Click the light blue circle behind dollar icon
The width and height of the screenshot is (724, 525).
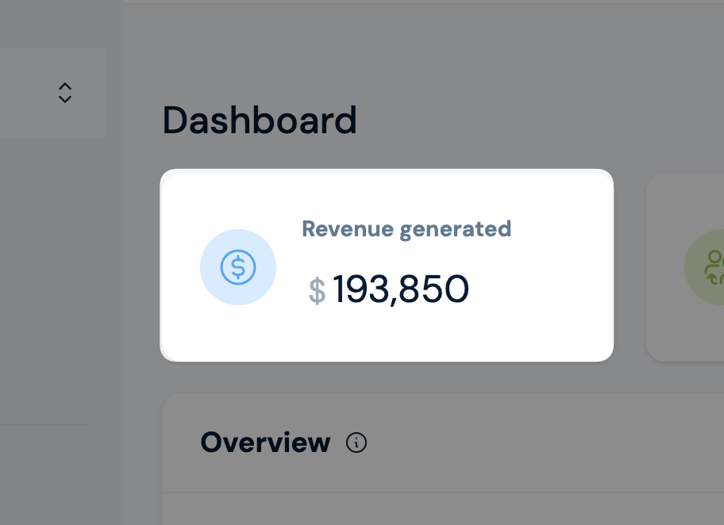[x=238, y=267]
